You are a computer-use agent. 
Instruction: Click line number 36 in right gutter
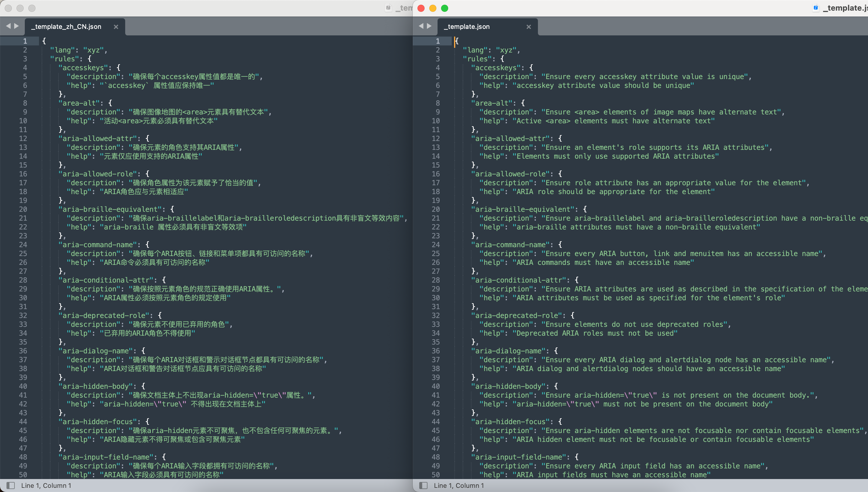coord(435,351)
